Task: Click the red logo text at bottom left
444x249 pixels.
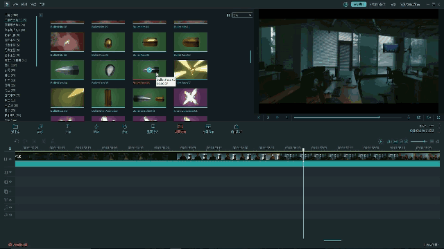Action: click(x=18, y=245)
